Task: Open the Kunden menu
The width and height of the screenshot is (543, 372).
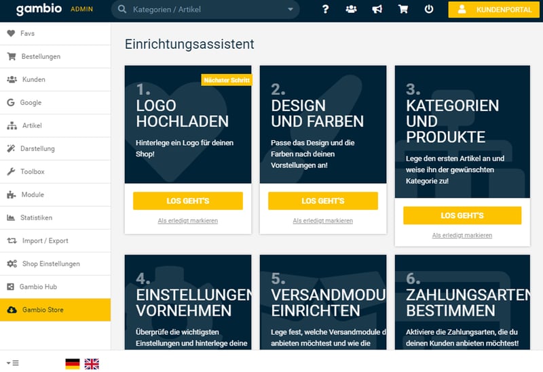Action: (x=56, y=79)
